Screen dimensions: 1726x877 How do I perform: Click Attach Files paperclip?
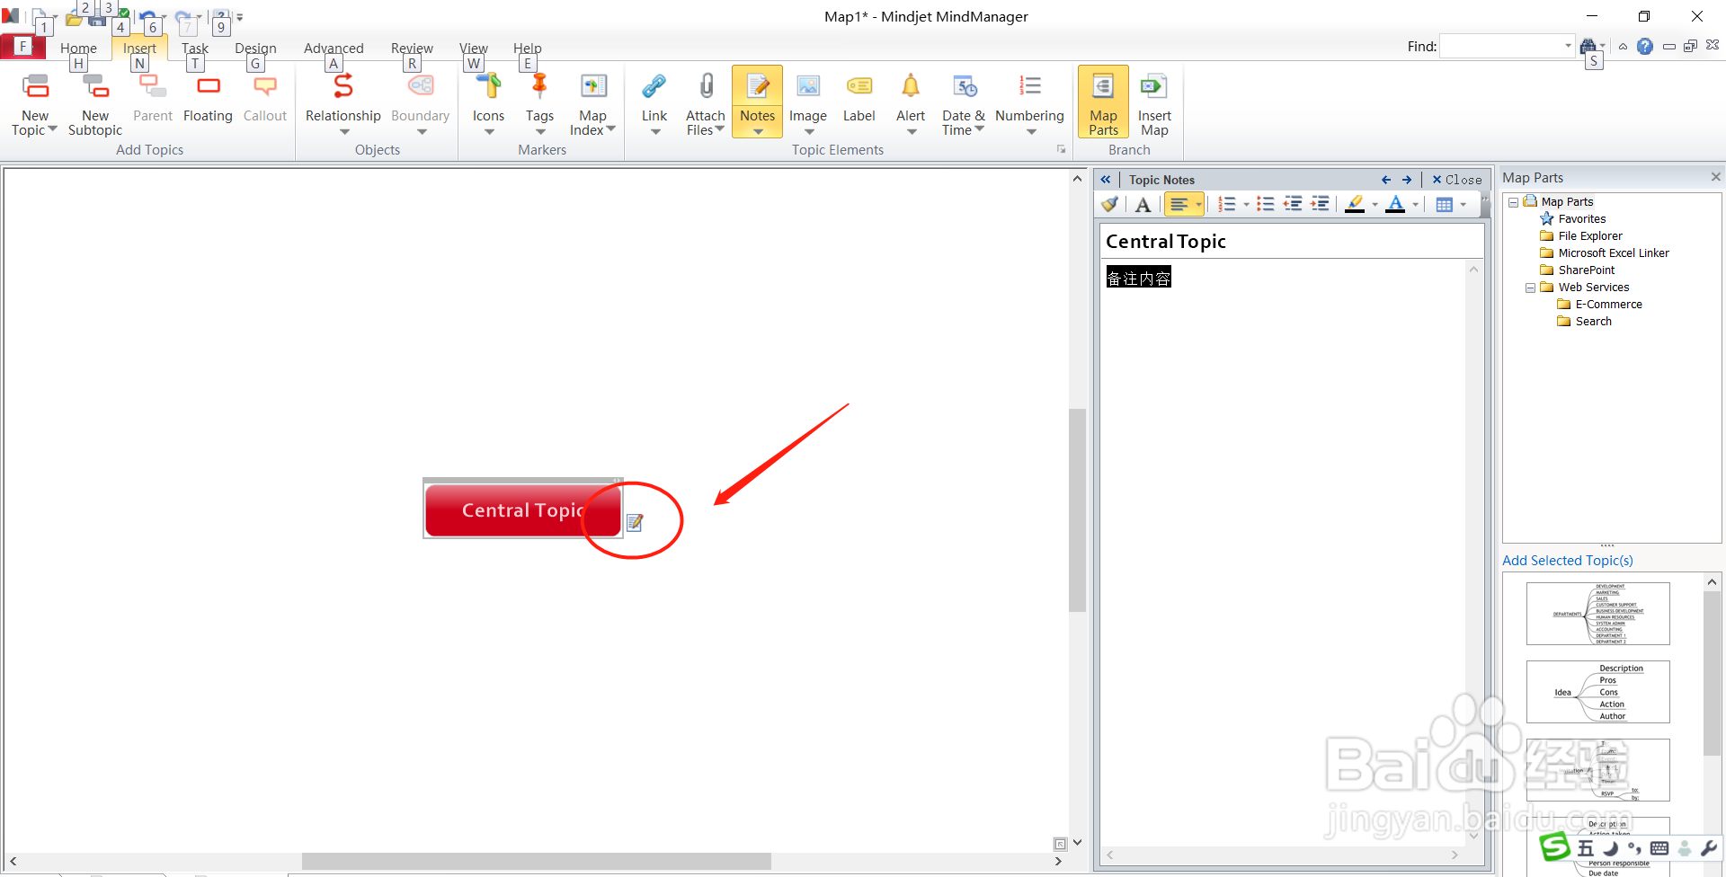[706, 86]
